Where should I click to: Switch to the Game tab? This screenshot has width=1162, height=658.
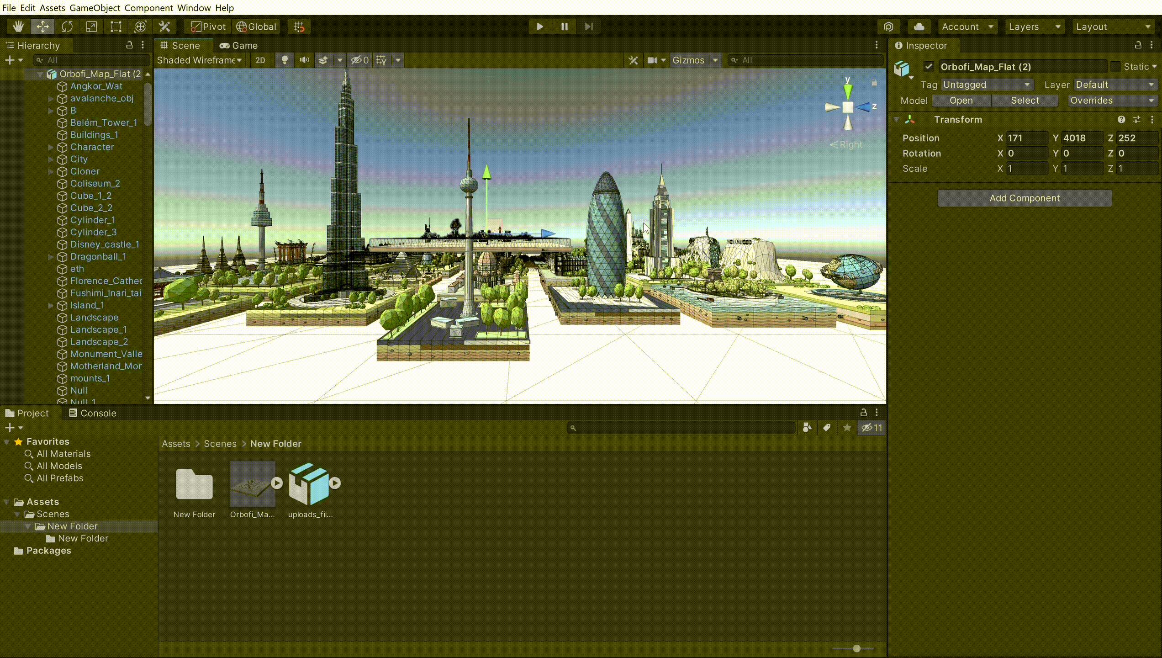click(238, 45)
